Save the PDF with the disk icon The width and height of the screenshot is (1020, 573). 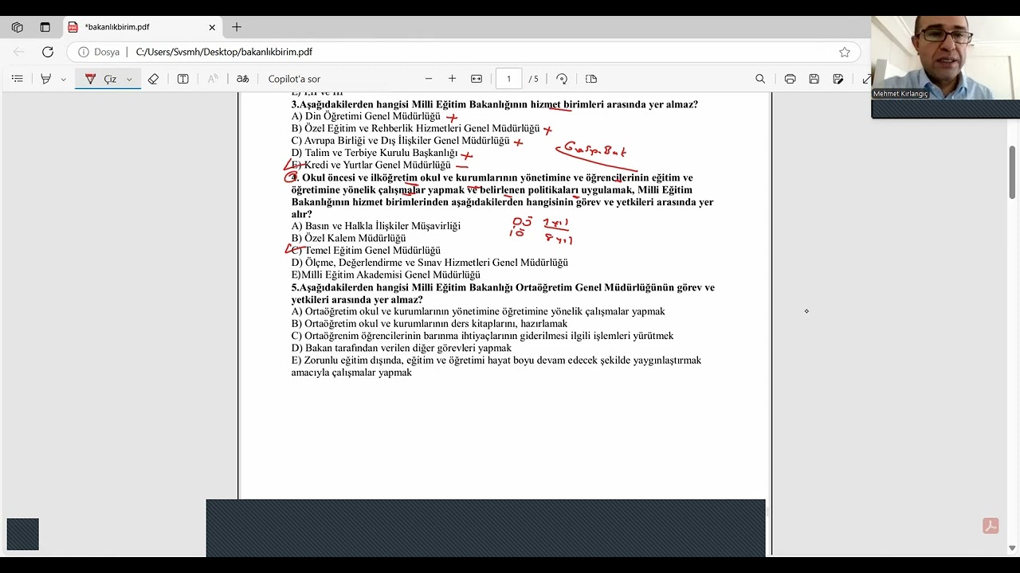814,79
